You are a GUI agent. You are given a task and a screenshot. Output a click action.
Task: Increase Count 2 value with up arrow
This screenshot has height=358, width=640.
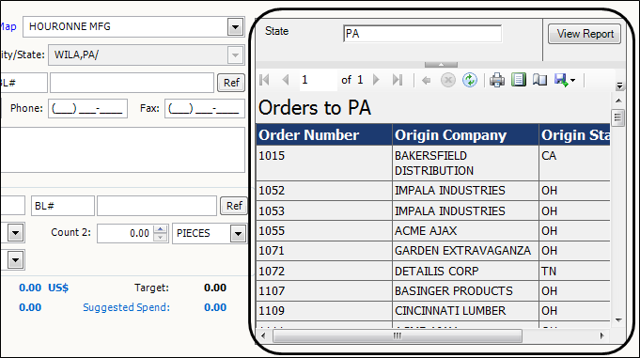pyautogui.click(x=161, y=229)
